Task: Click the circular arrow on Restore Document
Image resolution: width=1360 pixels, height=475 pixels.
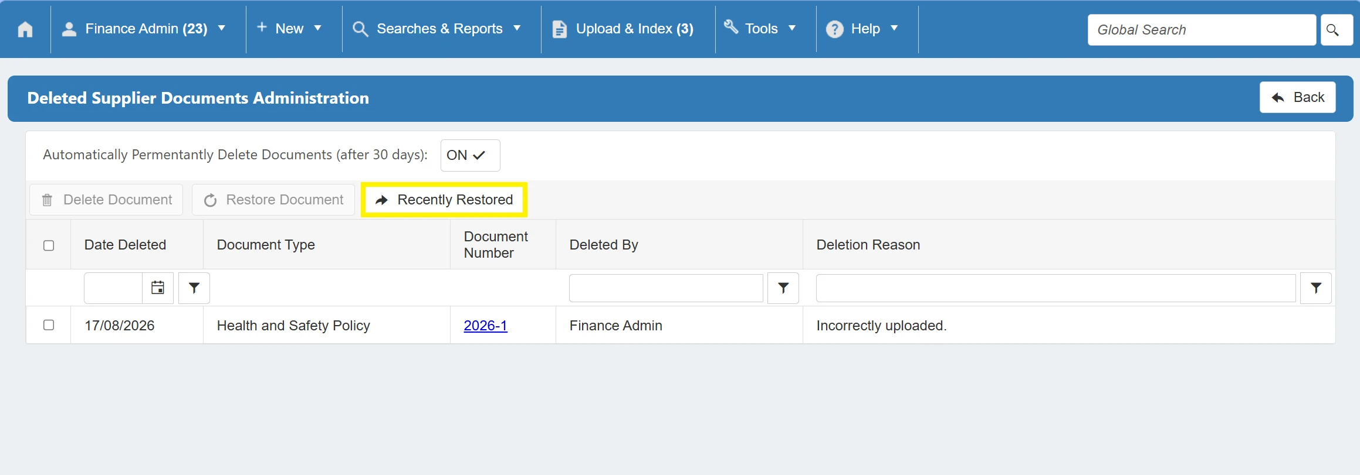Action: click(x=211, y=200)
